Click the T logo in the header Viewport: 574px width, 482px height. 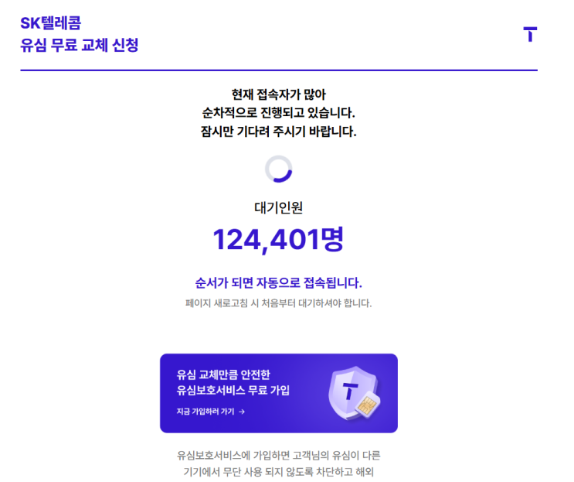pyautogui.click(x=530, y=34)
